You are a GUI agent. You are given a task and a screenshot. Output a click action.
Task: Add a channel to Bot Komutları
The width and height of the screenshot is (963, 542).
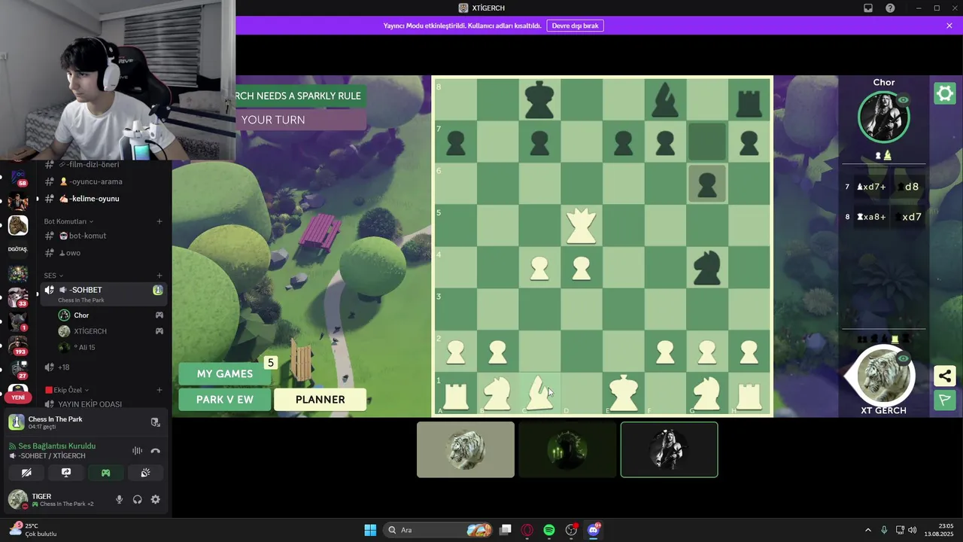[159, 221]
